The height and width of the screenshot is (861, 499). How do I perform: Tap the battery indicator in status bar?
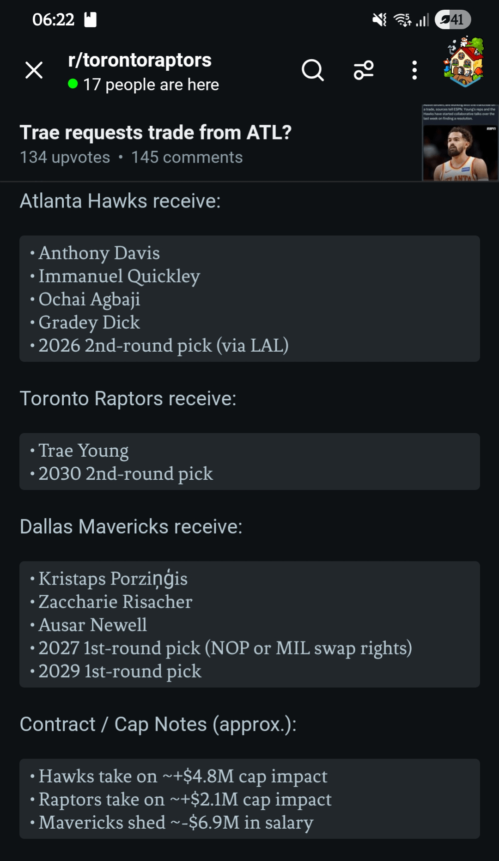(x=452, y=19)
